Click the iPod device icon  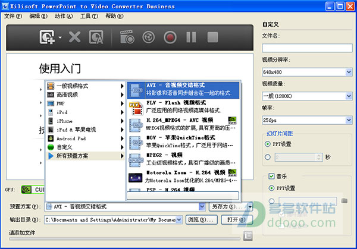tap(51, 112)
